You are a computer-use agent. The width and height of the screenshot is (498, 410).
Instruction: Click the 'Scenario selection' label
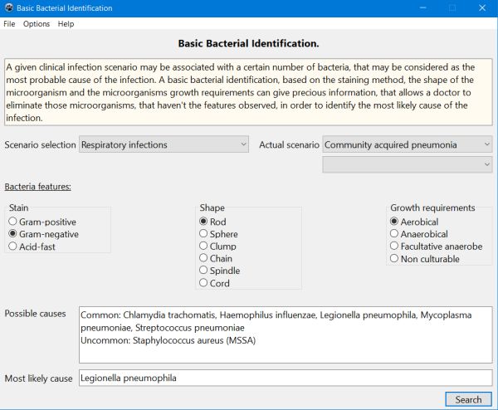40,144
